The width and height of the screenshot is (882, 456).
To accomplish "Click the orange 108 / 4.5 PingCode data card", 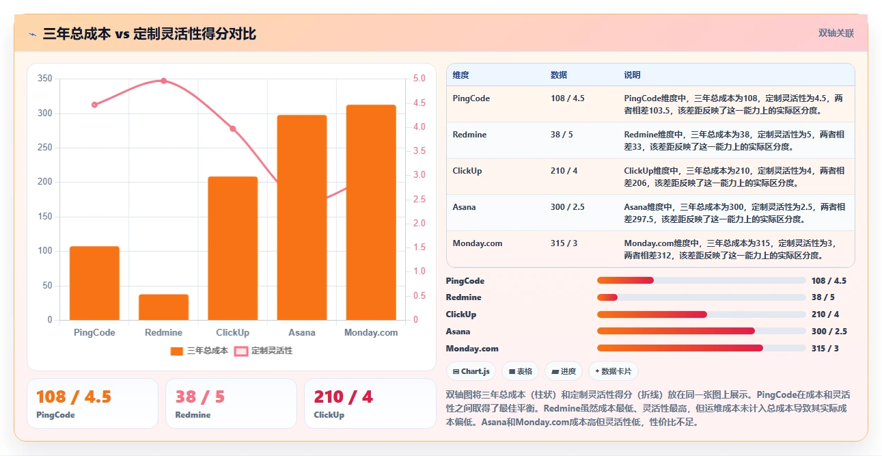I will pos(92,403).
